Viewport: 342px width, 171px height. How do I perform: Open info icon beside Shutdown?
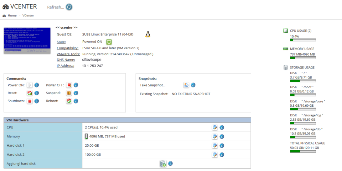pyautogui.click(x=37, y=101)
